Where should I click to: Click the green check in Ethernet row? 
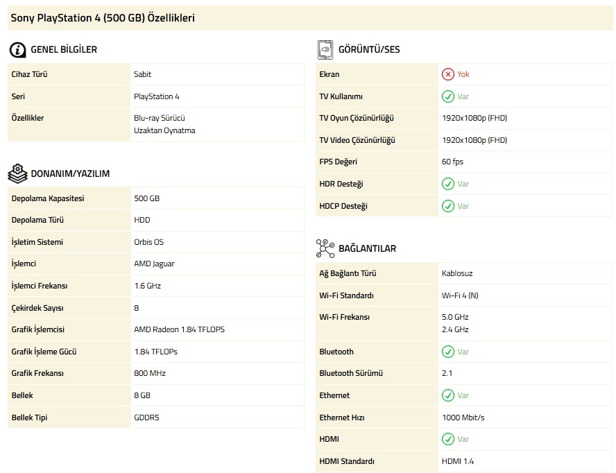pos(448,395)
